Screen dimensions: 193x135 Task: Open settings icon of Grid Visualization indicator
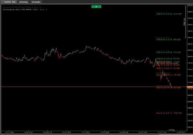(x=44, y=10)
